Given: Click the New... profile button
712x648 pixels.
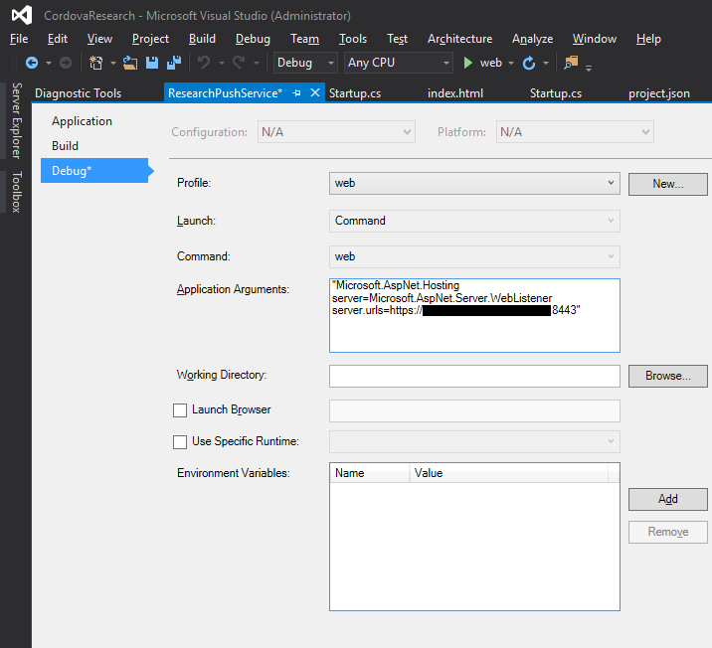Looking at the screenshot, I should (x=667, y=184).
